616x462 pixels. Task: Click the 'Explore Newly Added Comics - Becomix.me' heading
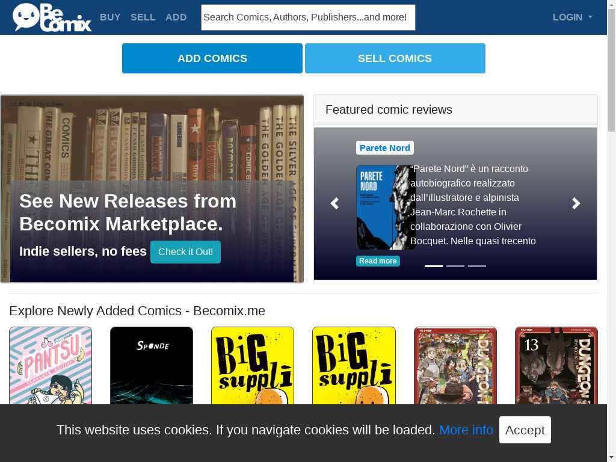point(137,311)
